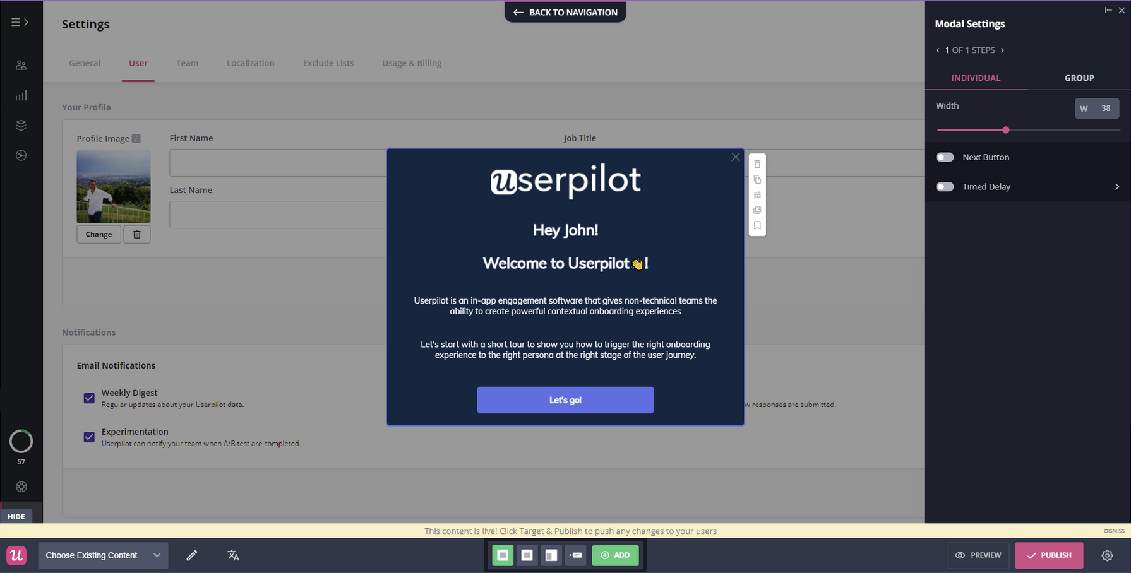The width and height of the screenshot is (1131, 573).
Task: Enable the Next Button toggle
Action: [x=945, y=157]
